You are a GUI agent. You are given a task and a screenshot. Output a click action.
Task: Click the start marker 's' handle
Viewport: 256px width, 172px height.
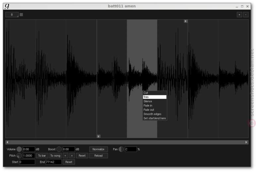[98, 136]
